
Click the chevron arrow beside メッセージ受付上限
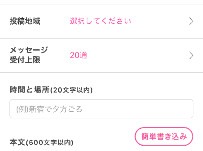pos(191,55)
